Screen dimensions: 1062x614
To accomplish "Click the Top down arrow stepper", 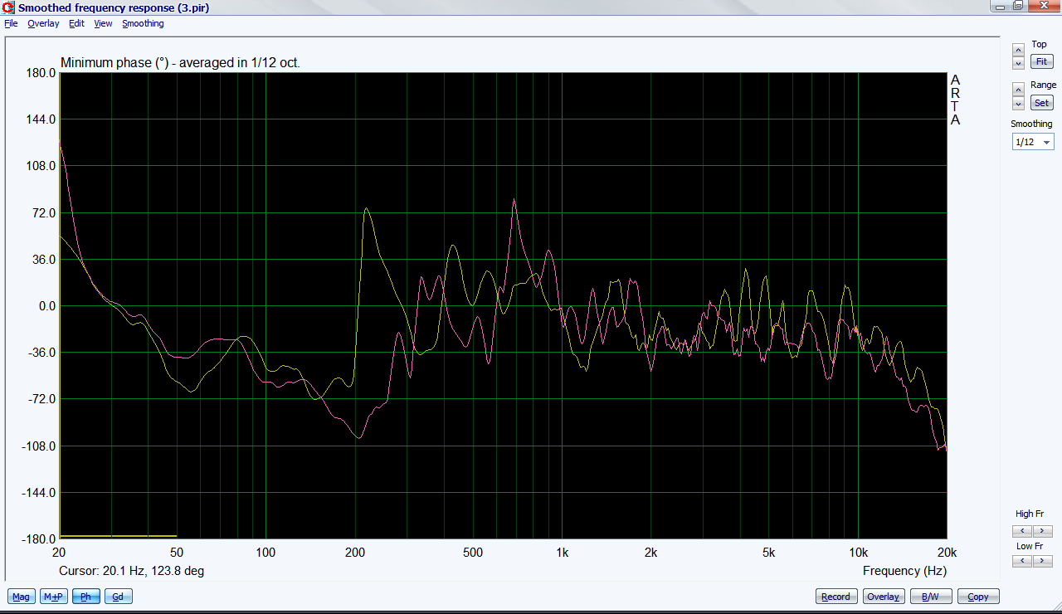I will coord(1018,63).
